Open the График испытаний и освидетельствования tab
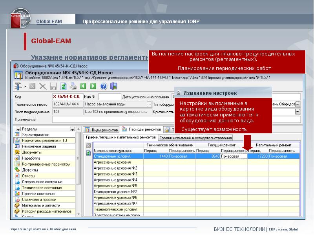This screenshot has height=236, width=314. [x=195, y=138]
